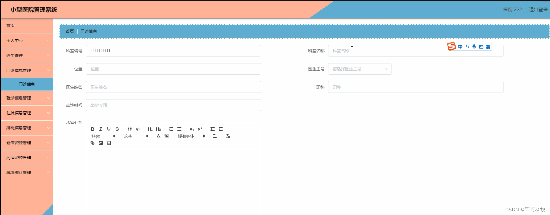Expand the 医生管理 sidebar menu

pos(27,56)
